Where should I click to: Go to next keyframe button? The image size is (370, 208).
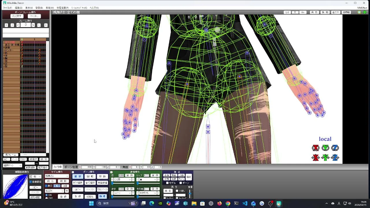pyautogui.click(x=39, y=25)
